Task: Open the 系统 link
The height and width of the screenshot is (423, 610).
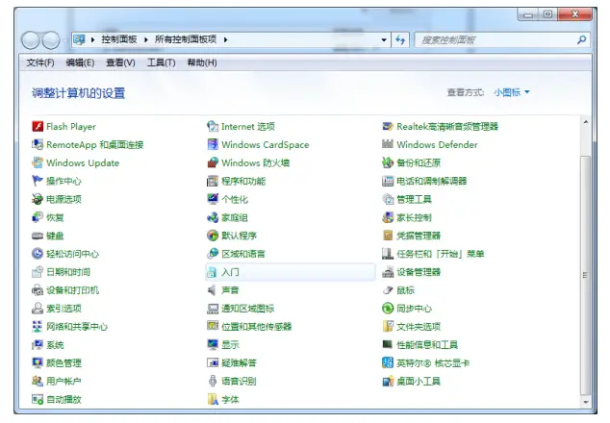Action: pos(55,345)
